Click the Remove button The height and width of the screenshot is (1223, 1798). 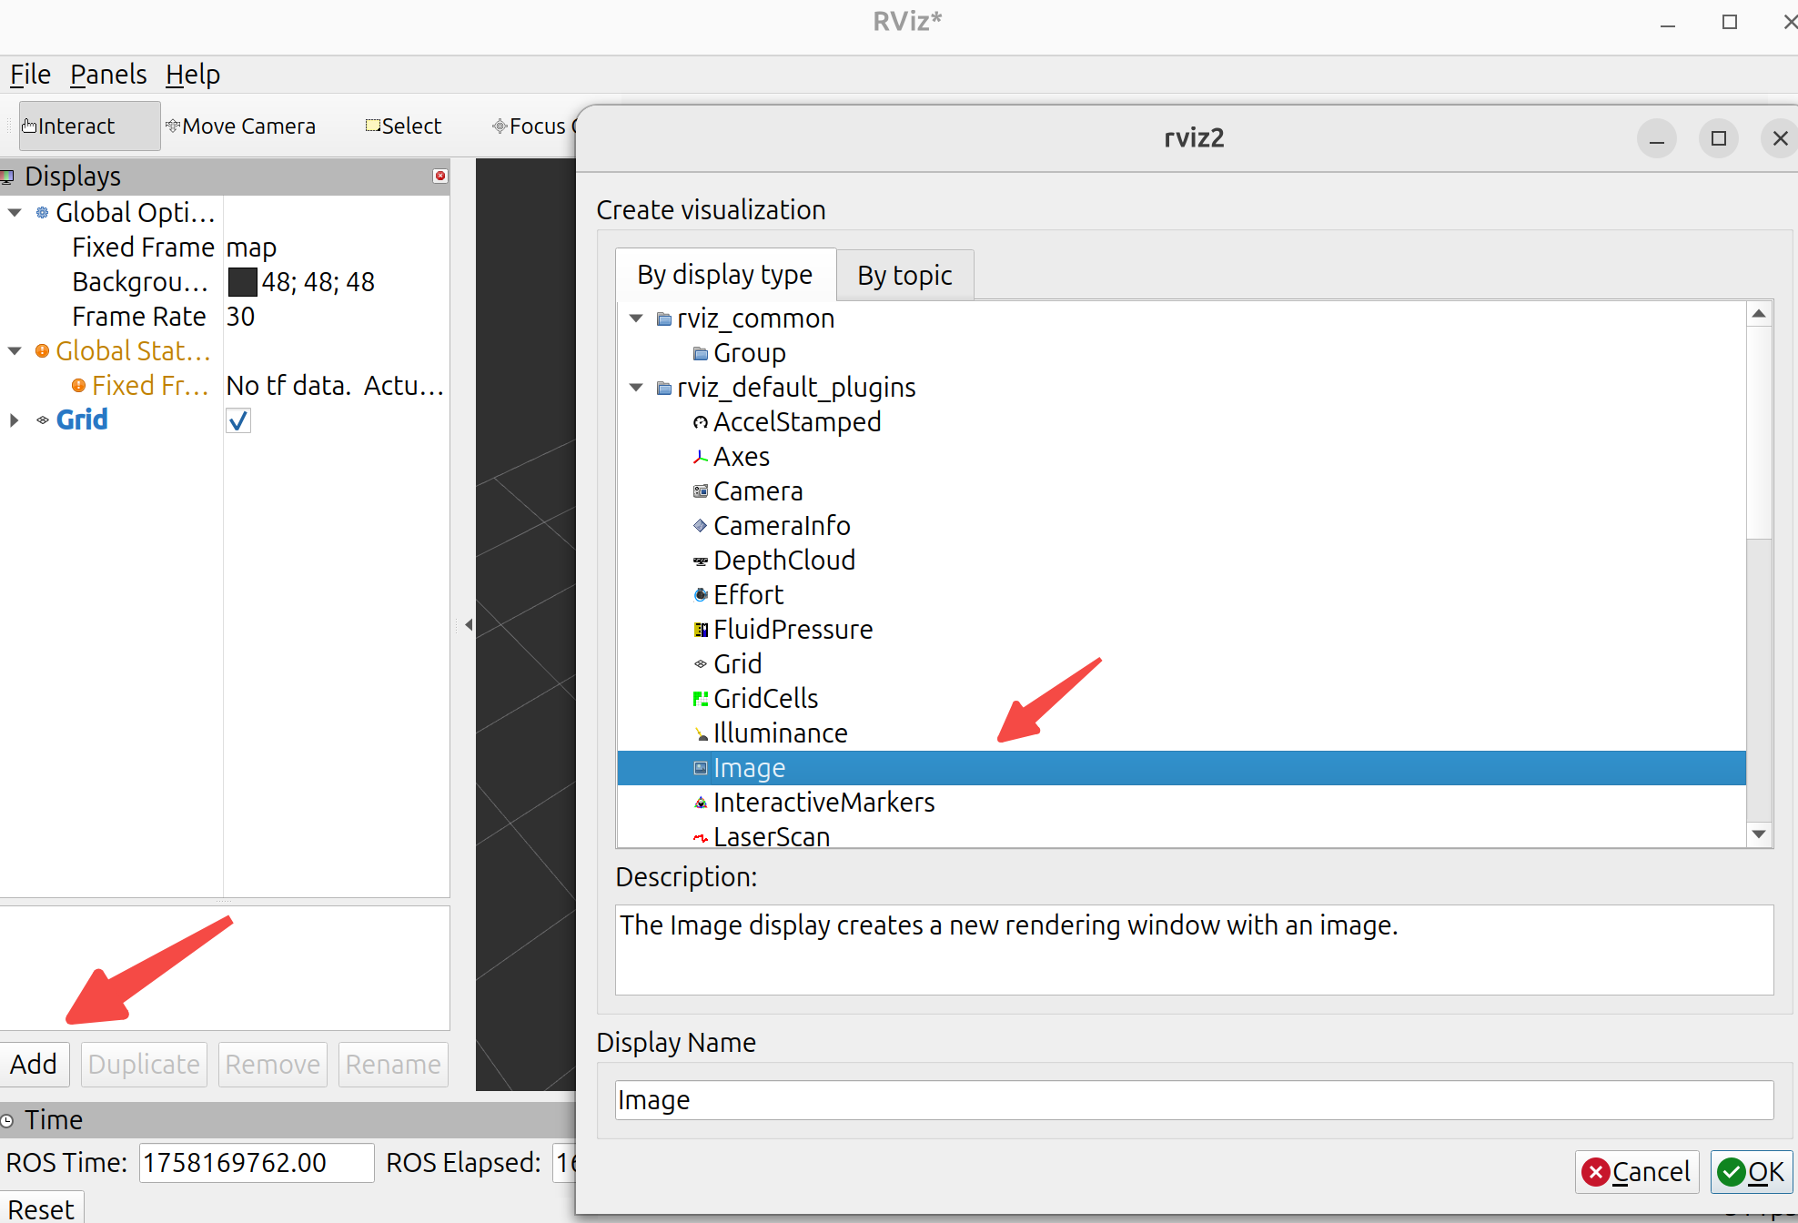pos(272,1064)
